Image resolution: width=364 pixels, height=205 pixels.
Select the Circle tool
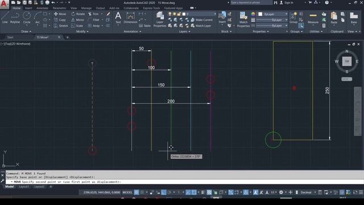pyautogui.click(x=27, y=18)
